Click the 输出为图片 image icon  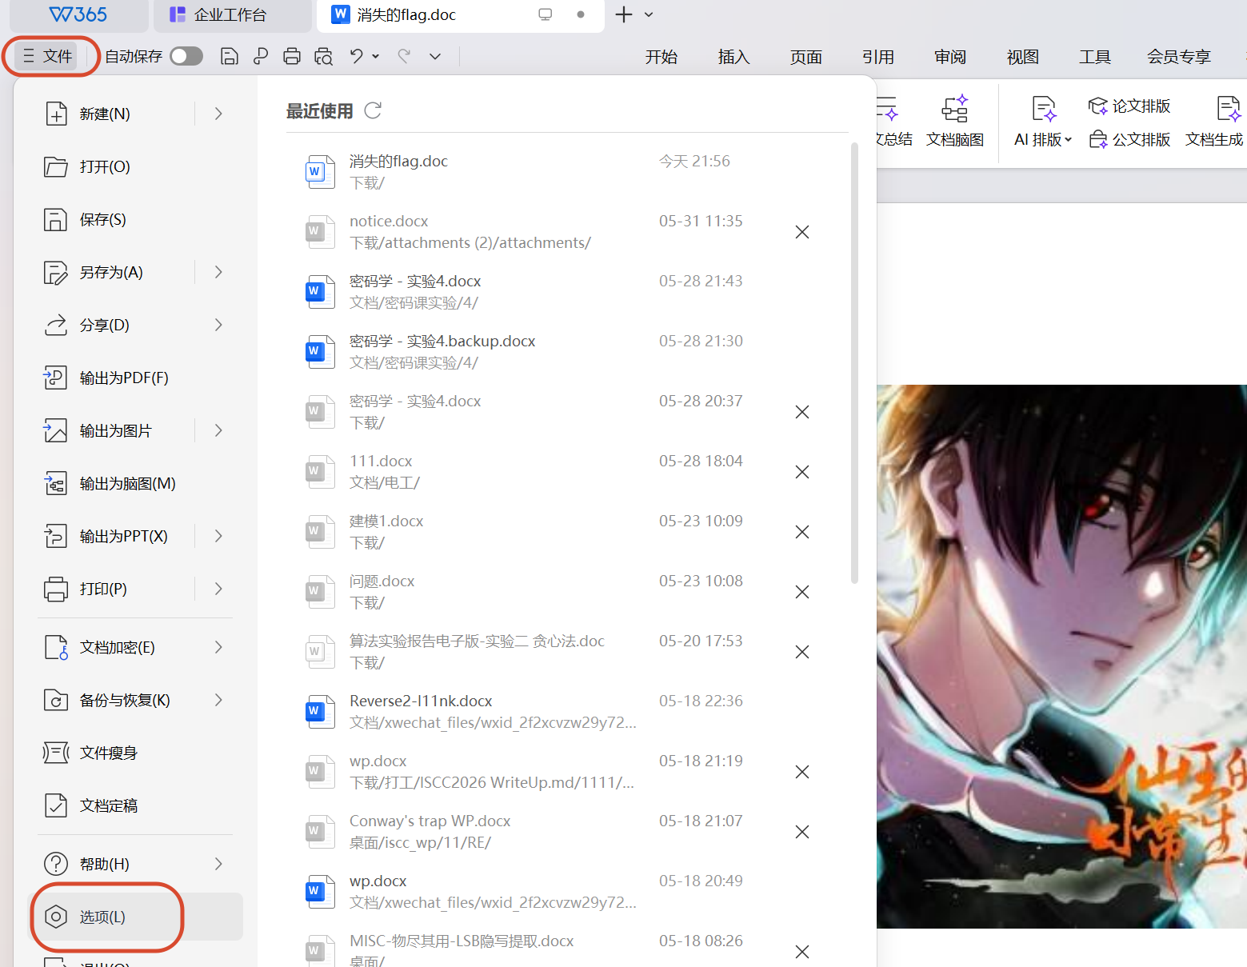(55, 430)
